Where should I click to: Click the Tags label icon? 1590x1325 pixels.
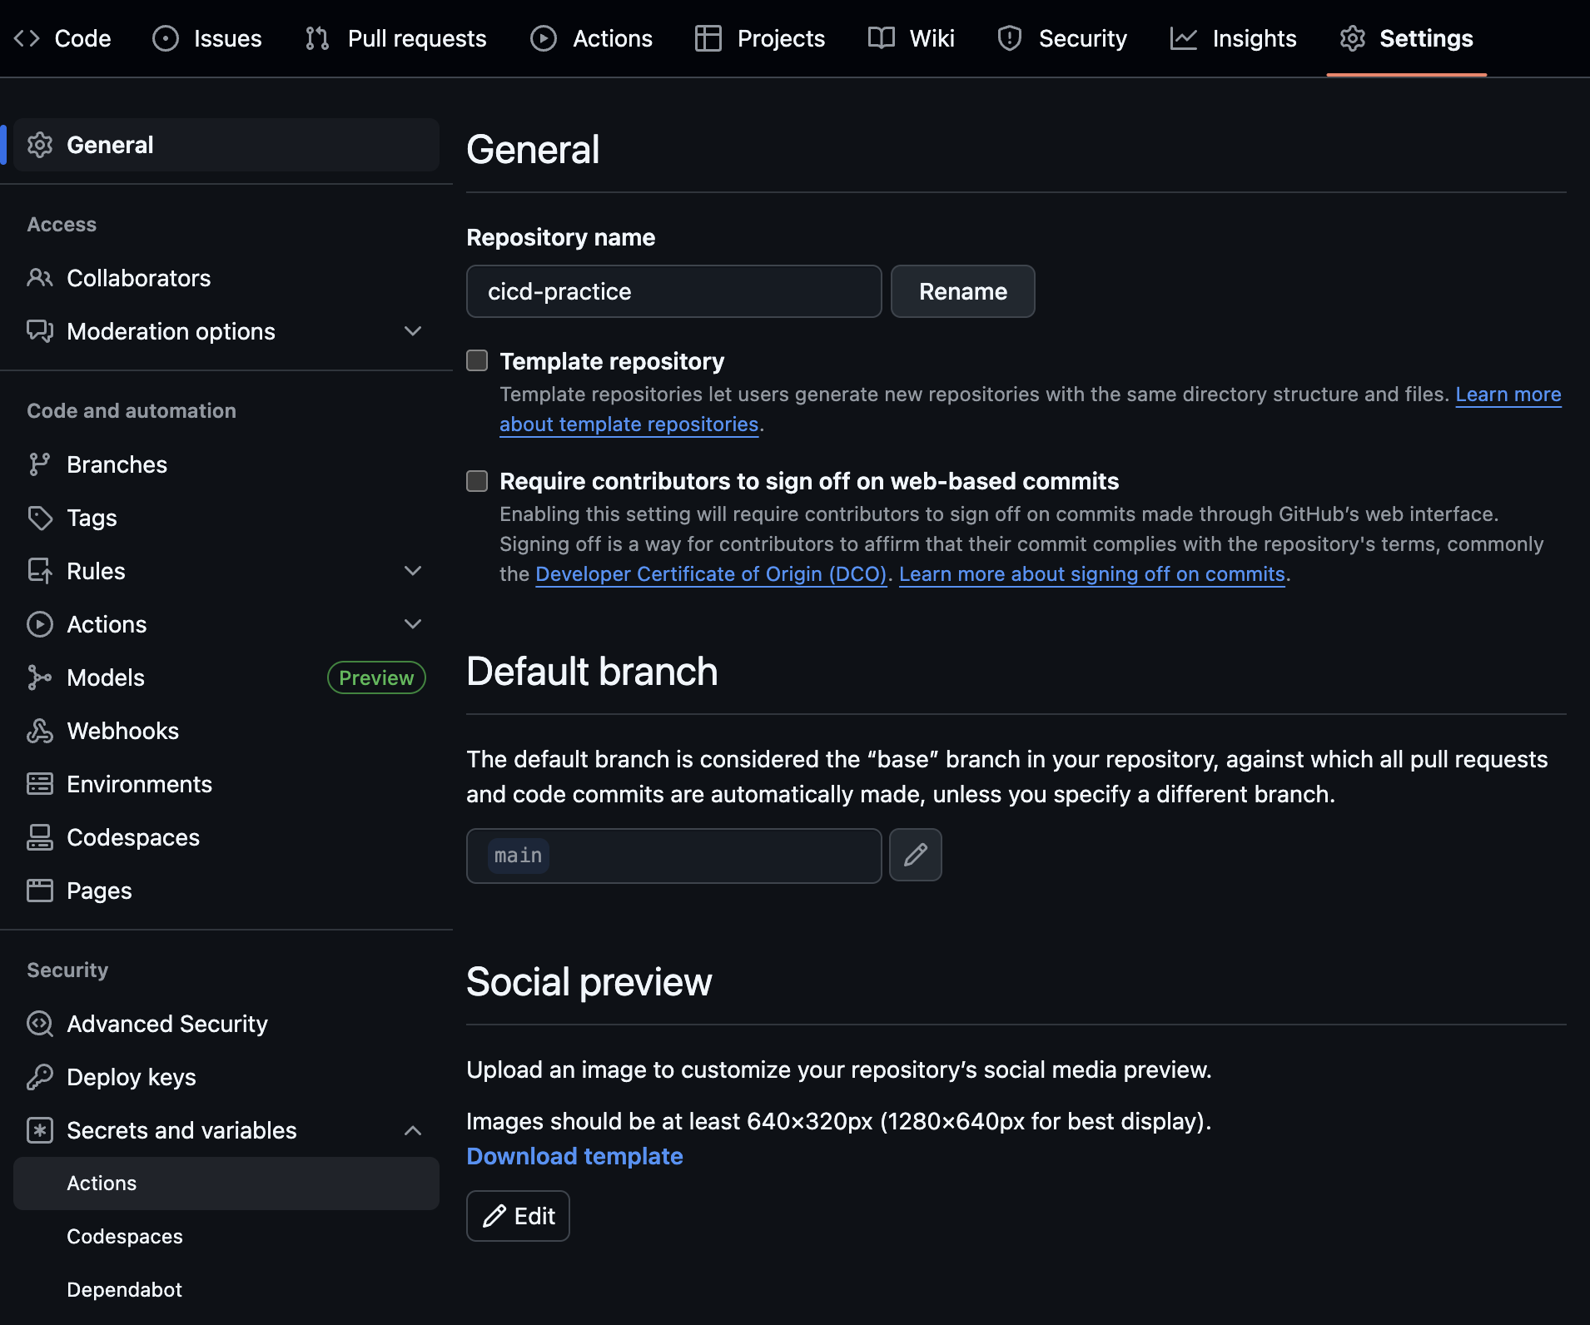tap(40, 518)
